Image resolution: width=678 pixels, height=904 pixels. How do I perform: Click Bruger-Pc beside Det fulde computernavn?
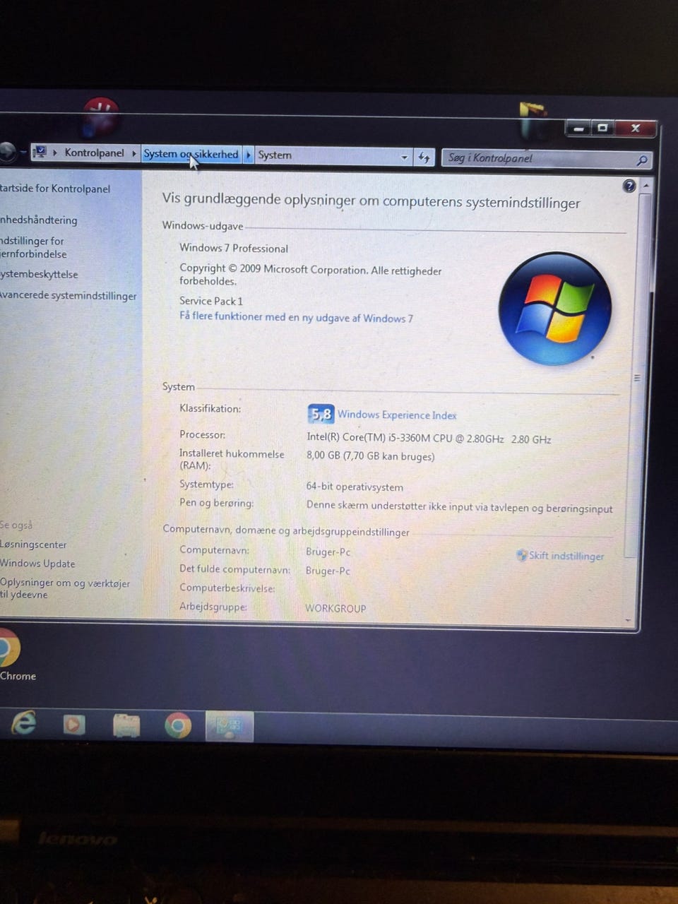(x=328, y=571)
